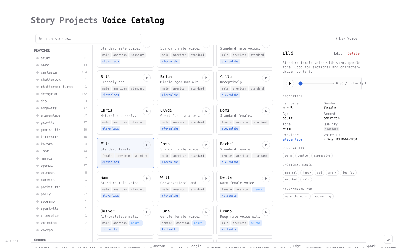397x248 pixels.
Task: Toggle dark mode with the moon icon
Action: (x=388, y=239)
